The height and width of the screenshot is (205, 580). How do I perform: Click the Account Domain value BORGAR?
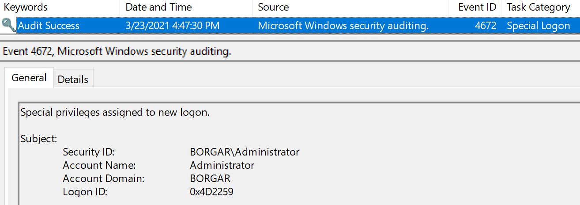tap(210, 178)
